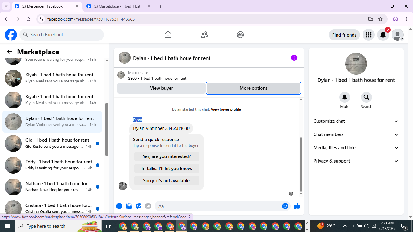Click in Search Facebook field
This screenshot has height=232, width=413.
point(62,35)
